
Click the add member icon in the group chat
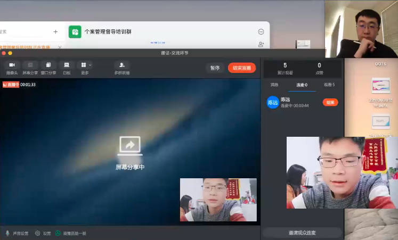pyautogui.click(x=261, y=45)
